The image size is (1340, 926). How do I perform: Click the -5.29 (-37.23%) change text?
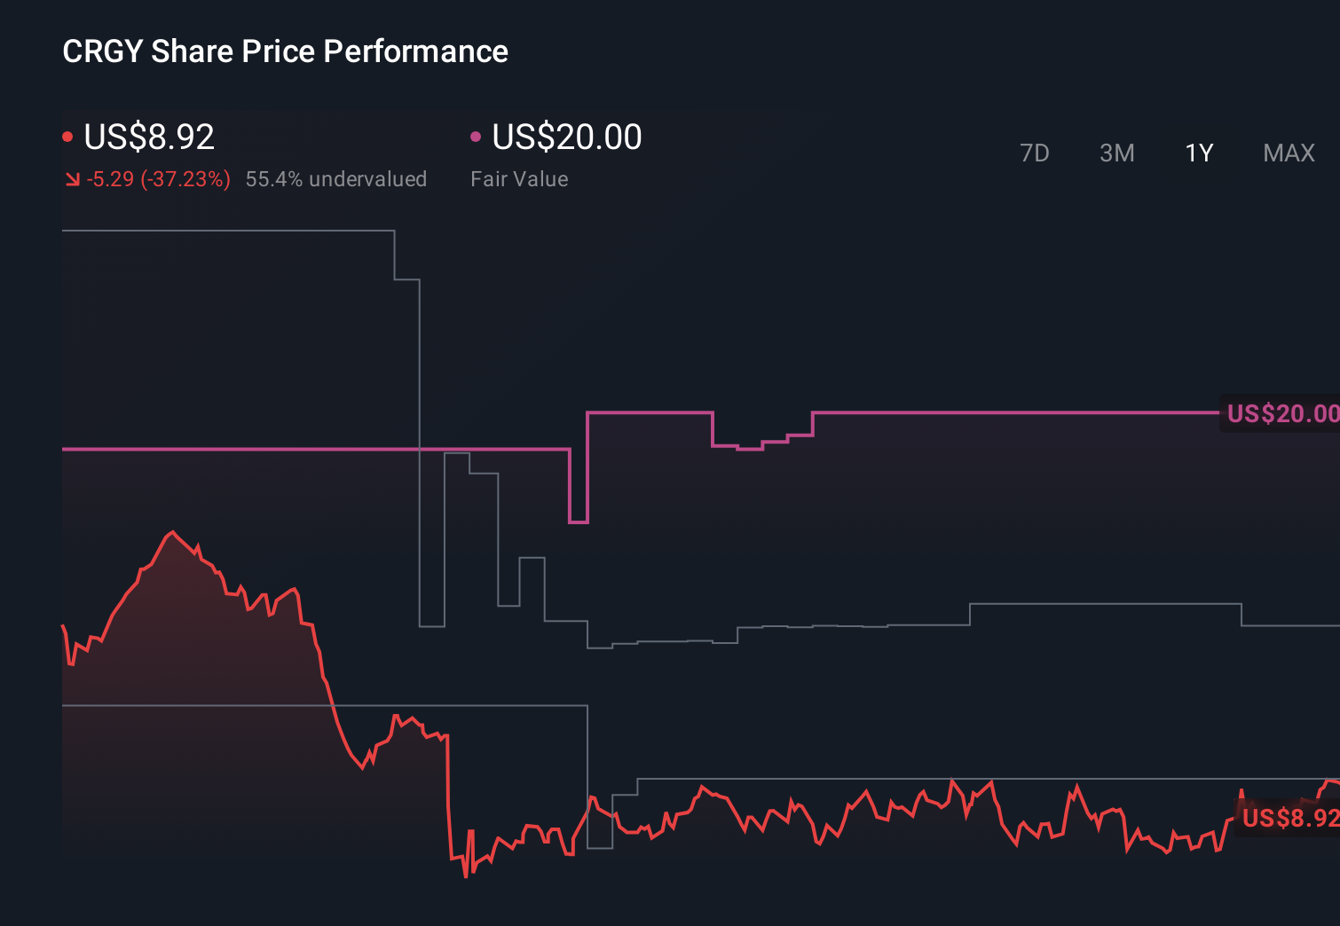pyautogui.click(x=158, y=178)
